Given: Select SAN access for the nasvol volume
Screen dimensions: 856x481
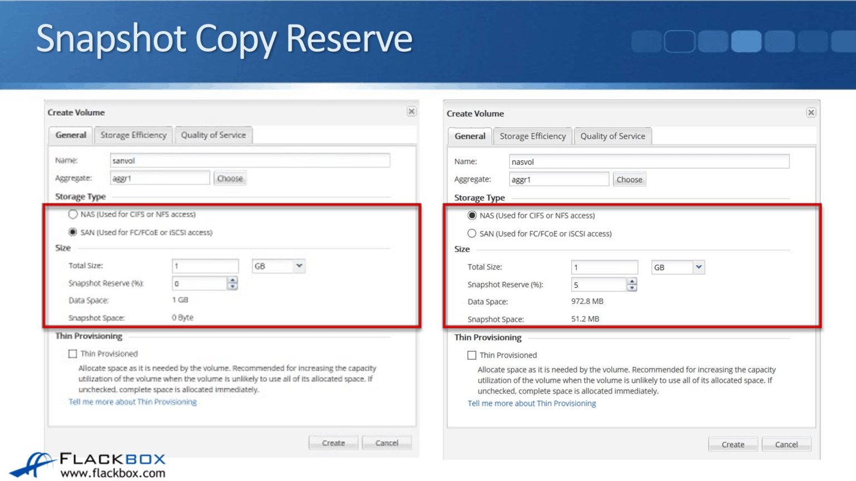Looking at the screenshot, I should (x=472, y=233).
